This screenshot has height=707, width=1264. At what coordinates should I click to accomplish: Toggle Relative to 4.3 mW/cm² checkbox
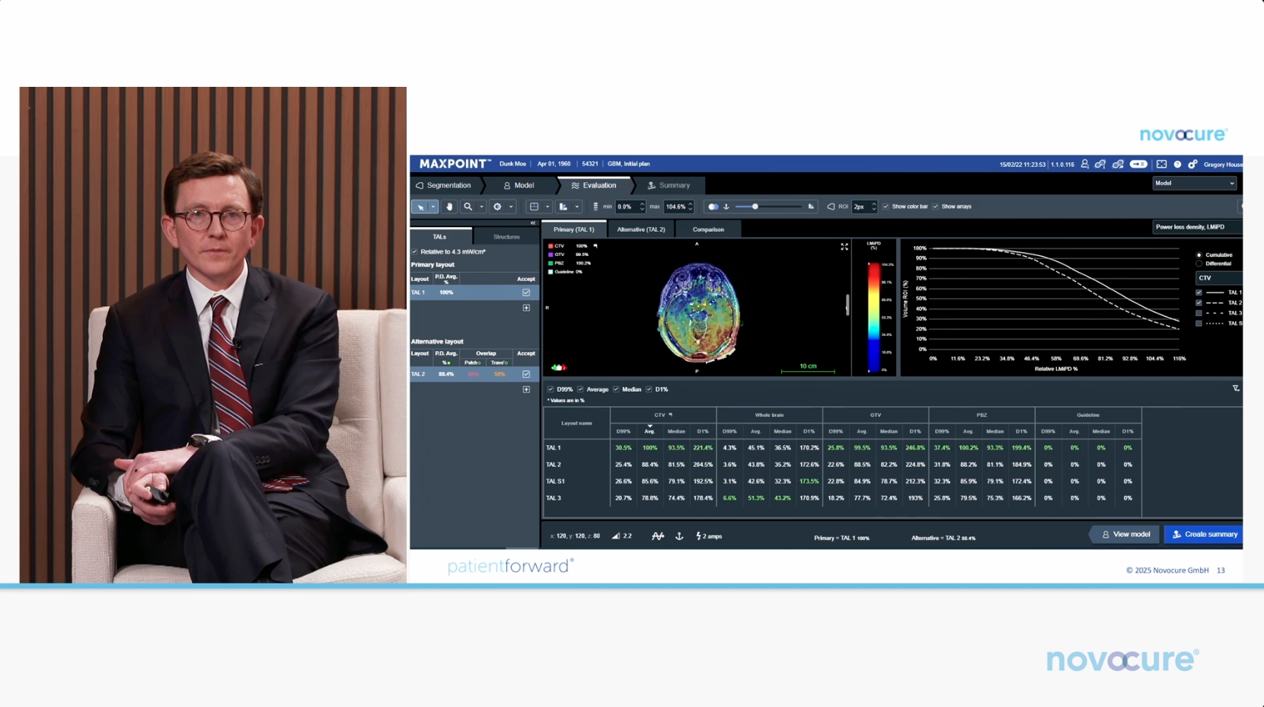[415, 251]
